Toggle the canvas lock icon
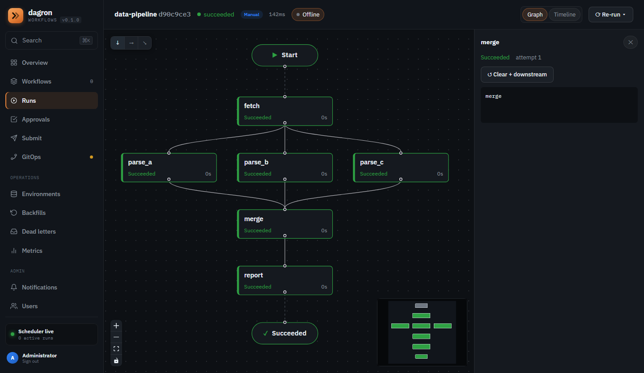 (116, 360)
